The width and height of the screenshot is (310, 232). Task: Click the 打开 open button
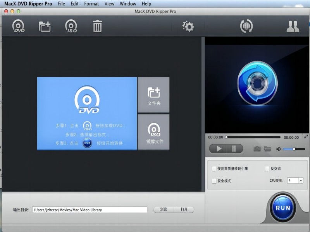point(184,209)
